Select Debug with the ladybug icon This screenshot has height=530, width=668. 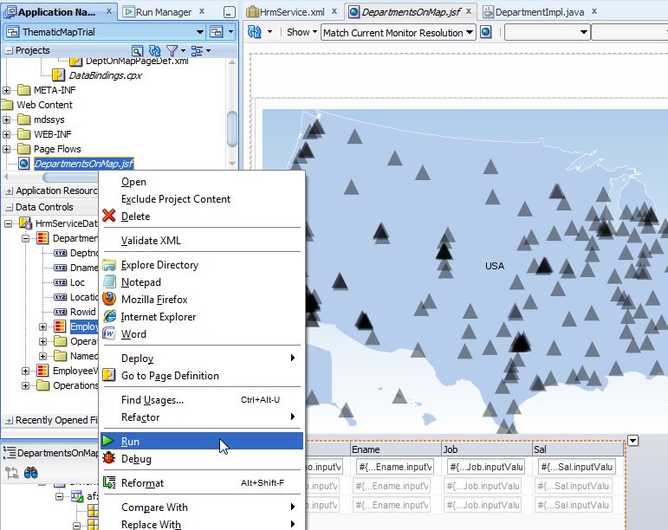(x=136, y=459)
